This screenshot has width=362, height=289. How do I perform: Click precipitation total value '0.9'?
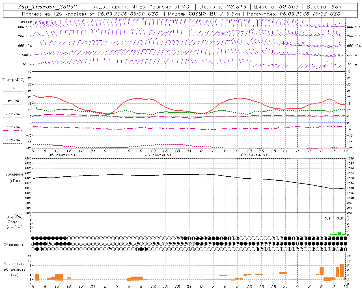pyautogui.click(x=339, y=219)
